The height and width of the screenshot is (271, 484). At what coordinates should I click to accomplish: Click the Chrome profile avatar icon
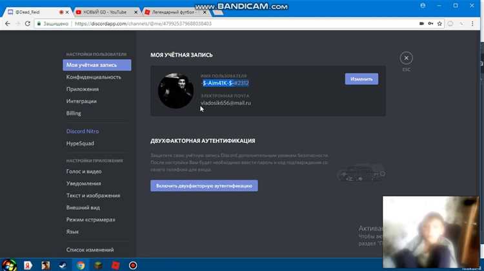(423, 6)
